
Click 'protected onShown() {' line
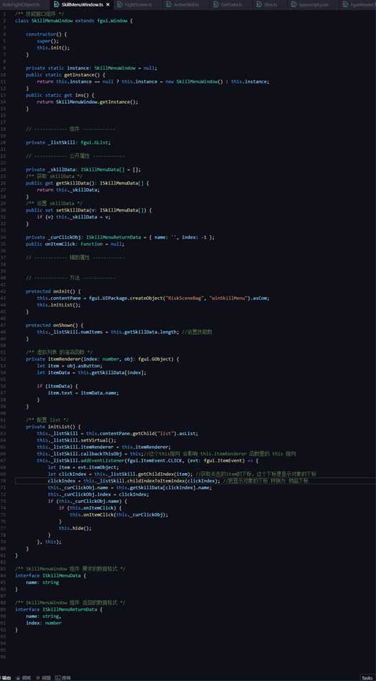coord(55,325)
